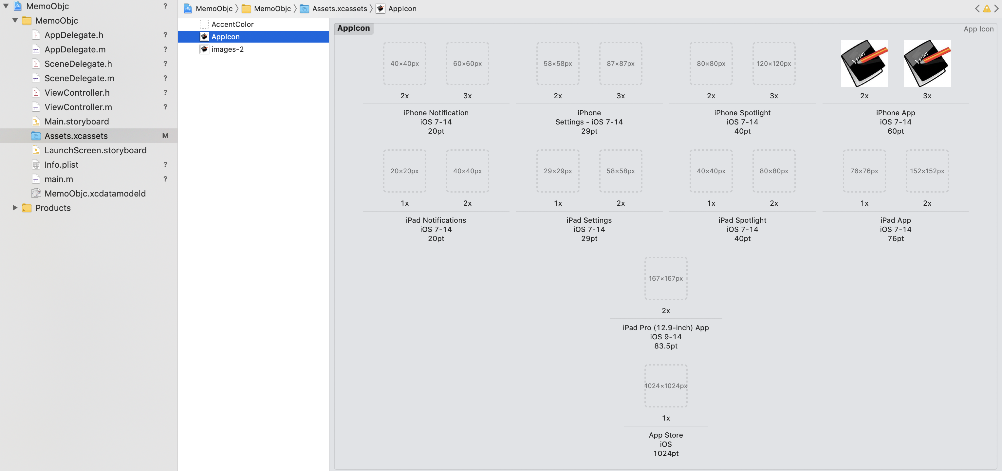This screenshot has width=1002, height=471.
Task: Select the images-2 image set icon
Action: [x=204, y=49]
